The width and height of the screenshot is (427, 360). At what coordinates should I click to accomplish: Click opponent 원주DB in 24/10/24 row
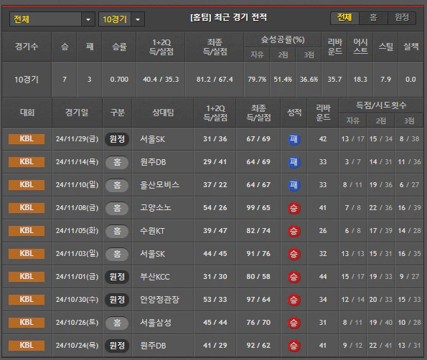(153, 346)
